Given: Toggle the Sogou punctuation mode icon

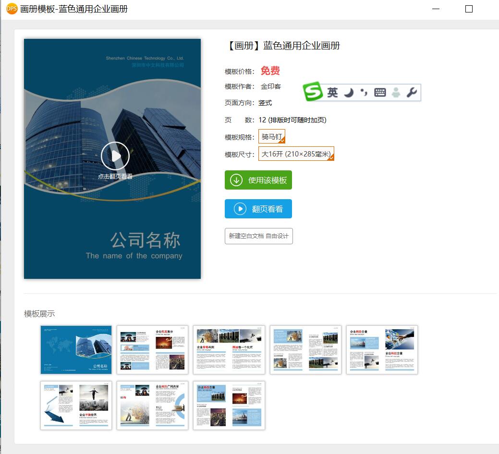Looking at the screenshot, I should click(x=364, y=93).
